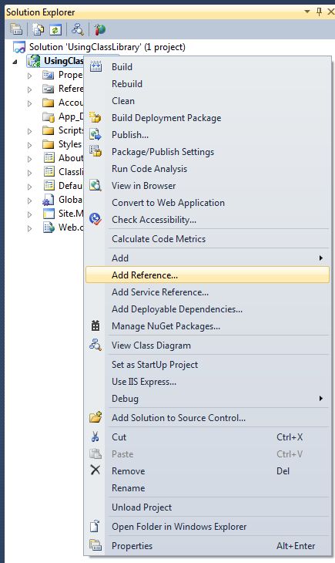Click the Properties toolbar icon in Solution Explorer
The width and height of the screenshot is (335, 563).
(16, 29)
